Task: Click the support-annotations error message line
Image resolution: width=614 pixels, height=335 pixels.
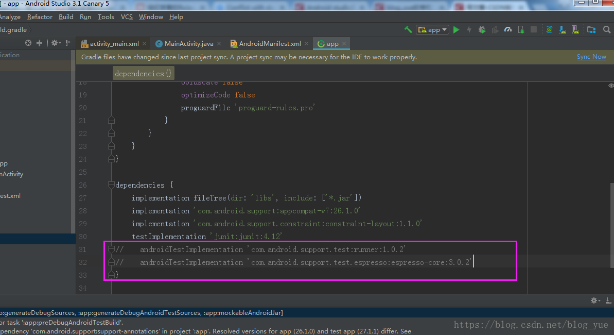Action: pyautogui.click(x=205, y=331)
